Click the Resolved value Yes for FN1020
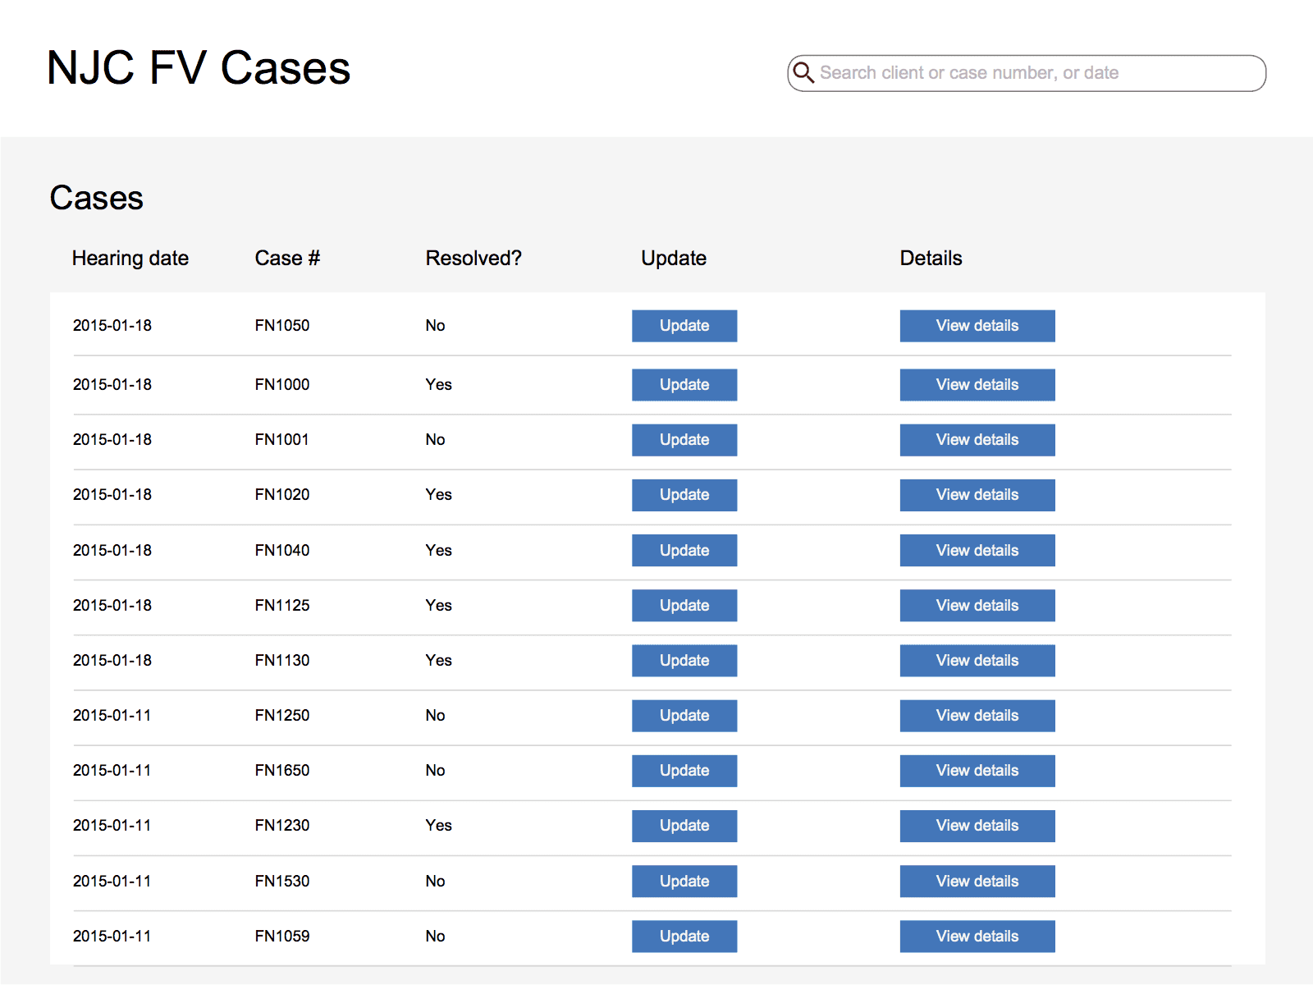Viewport: 1313px width, 985px height. (x=439, y=495)
